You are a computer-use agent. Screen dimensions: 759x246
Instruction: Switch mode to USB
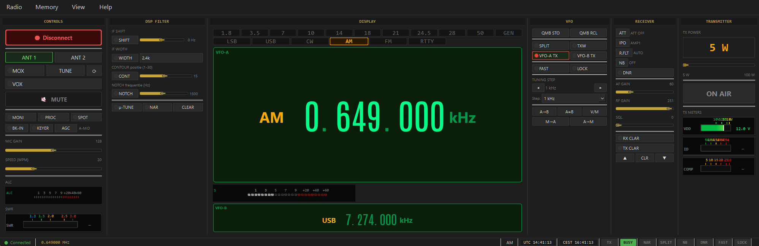pos(271,41)
